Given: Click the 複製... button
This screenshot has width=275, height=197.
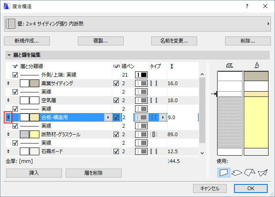Looking at the screenshot, I should point(101,41).
